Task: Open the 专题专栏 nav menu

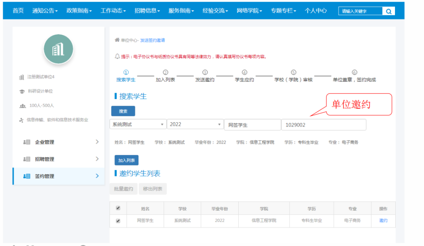Action: 283,11
